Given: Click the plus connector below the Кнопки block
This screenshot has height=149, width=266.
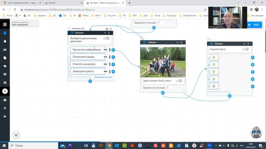Looking at the screenshot, I should (x=90, y=81).
